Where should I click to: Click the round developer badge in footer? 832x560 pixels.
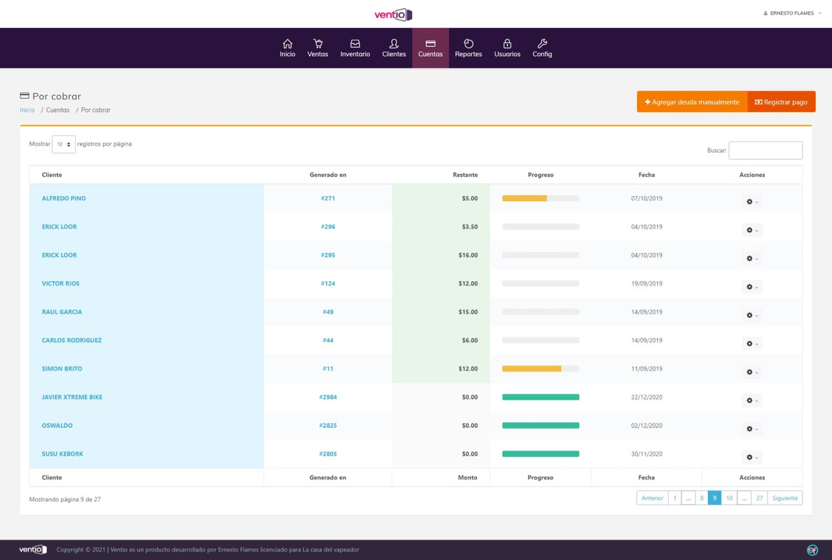(812, 550)
